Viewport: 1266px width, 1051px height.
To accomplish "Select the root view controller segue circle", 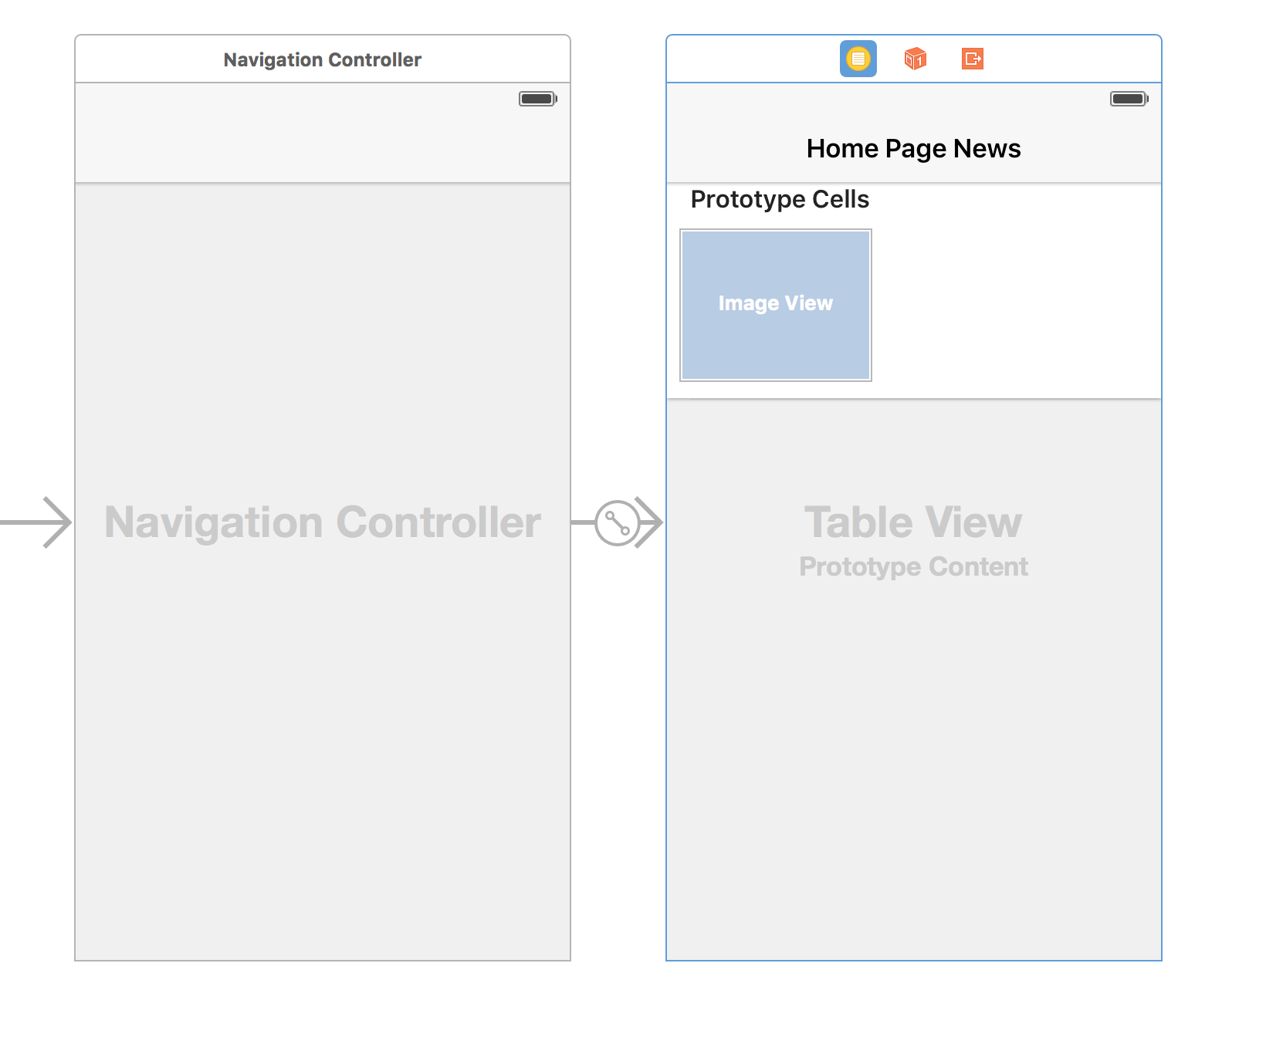I will 617,522.
